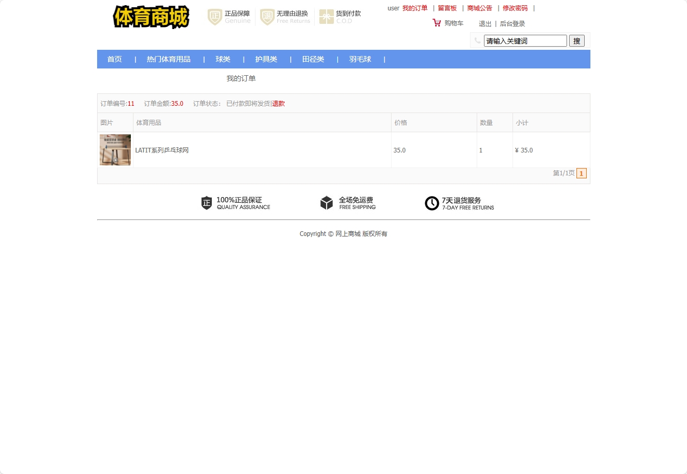The width and height of the screenshot is (687, 474).
Task: Click the 正品保障 genuine guarantee badge icon
Action: pyautogui.click(x=214, y=17)
